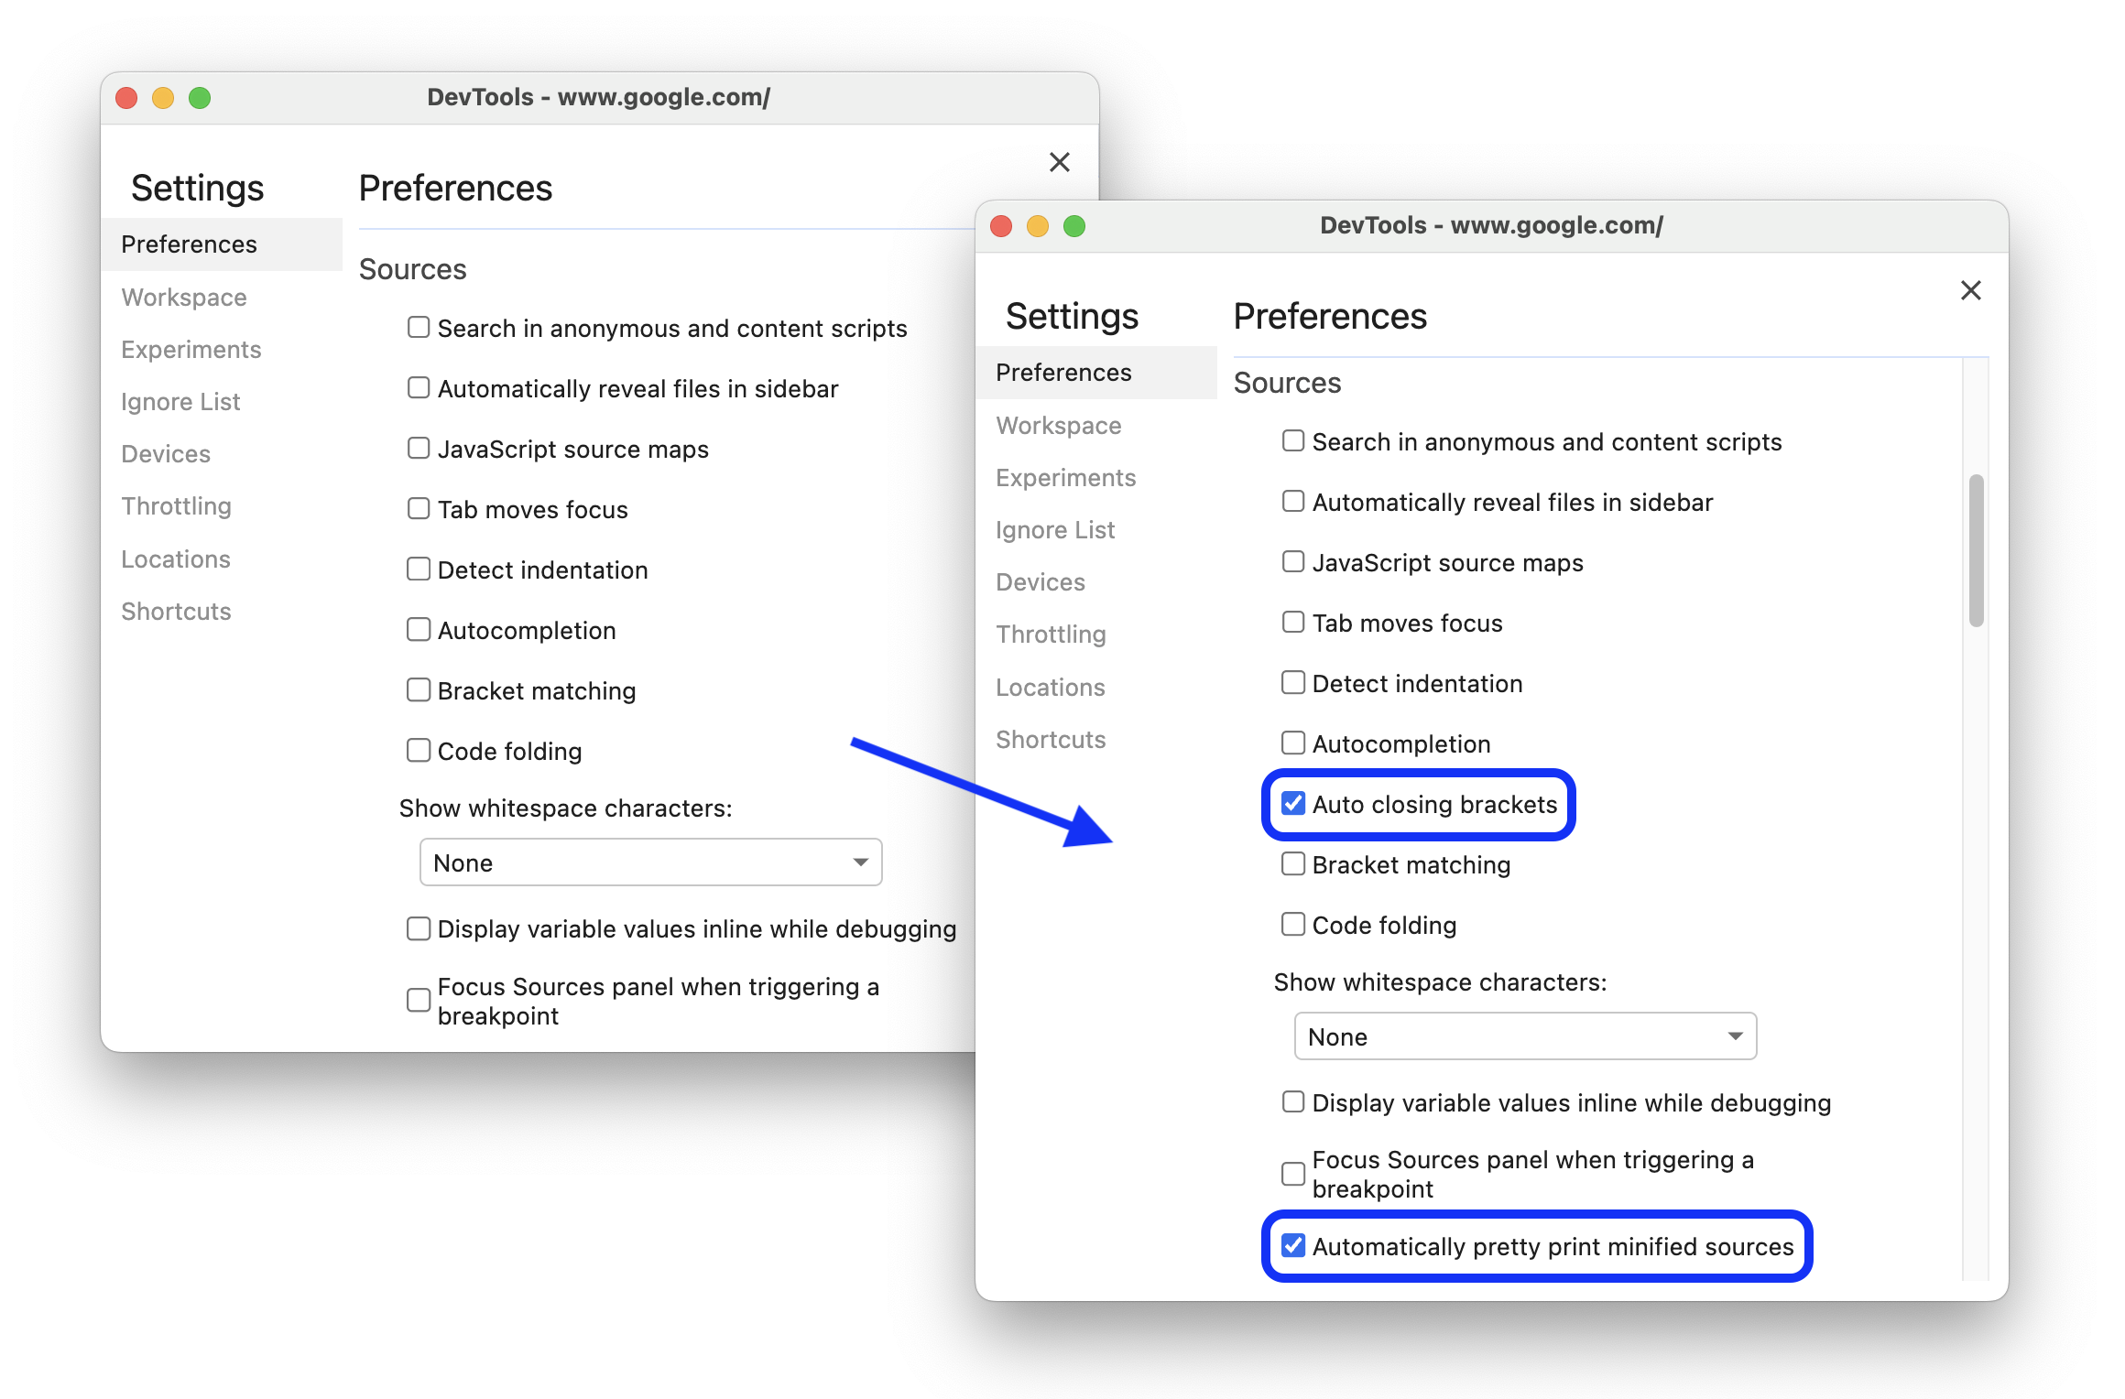Close the front DevTools Settings window
Screen dimensions: 2125x1399
[x=1970, y=290]
